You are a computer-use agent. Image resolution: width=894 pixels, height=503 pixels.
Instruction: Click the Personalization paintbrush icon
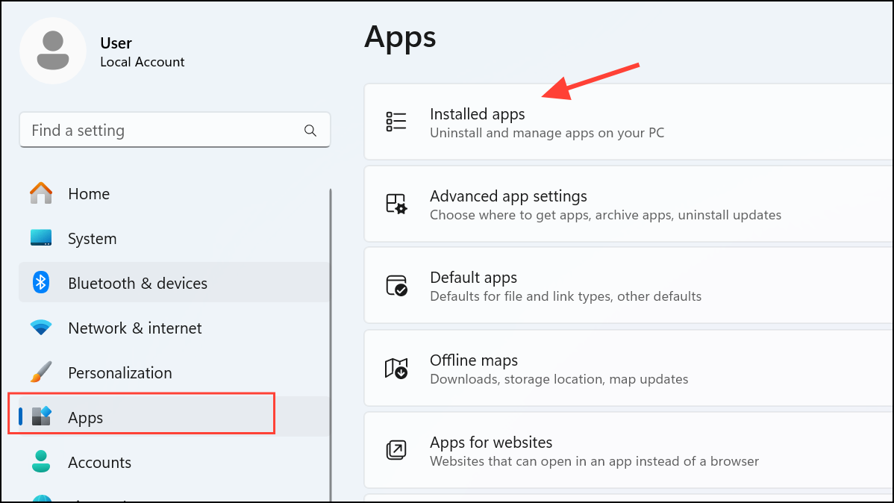tap(41, 372)
